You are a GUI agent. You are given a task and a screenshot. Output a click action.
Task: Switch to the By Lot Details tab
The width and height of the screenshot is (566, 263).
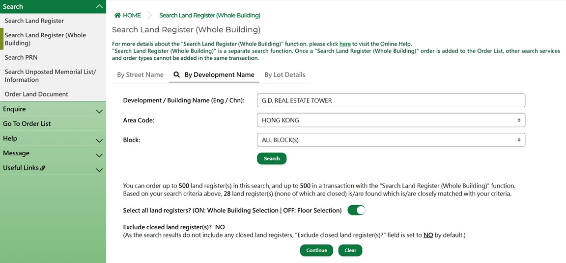[x=285, y=75]
